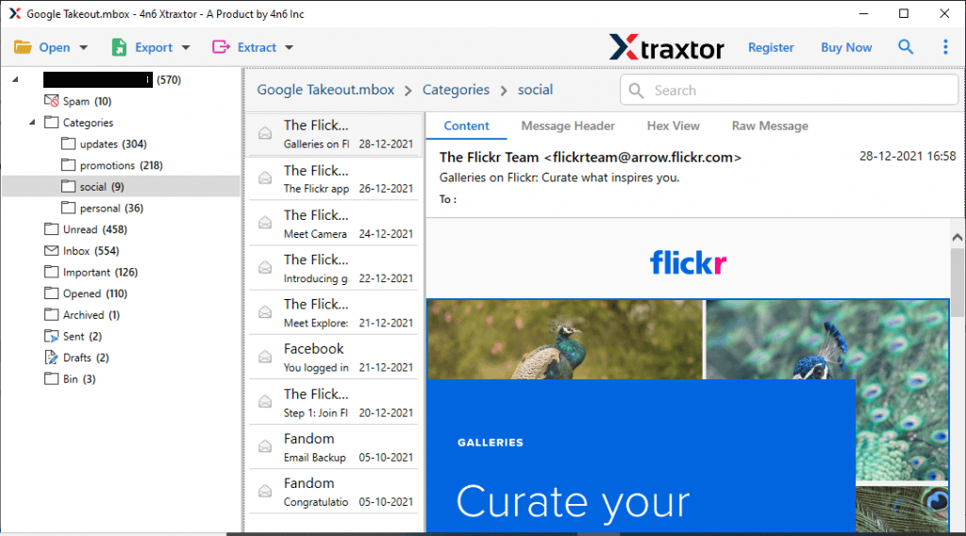Screen dimensions: 966x536
Task: Click the preview scrollbar up arrow
Action: (x=958, y=237)
